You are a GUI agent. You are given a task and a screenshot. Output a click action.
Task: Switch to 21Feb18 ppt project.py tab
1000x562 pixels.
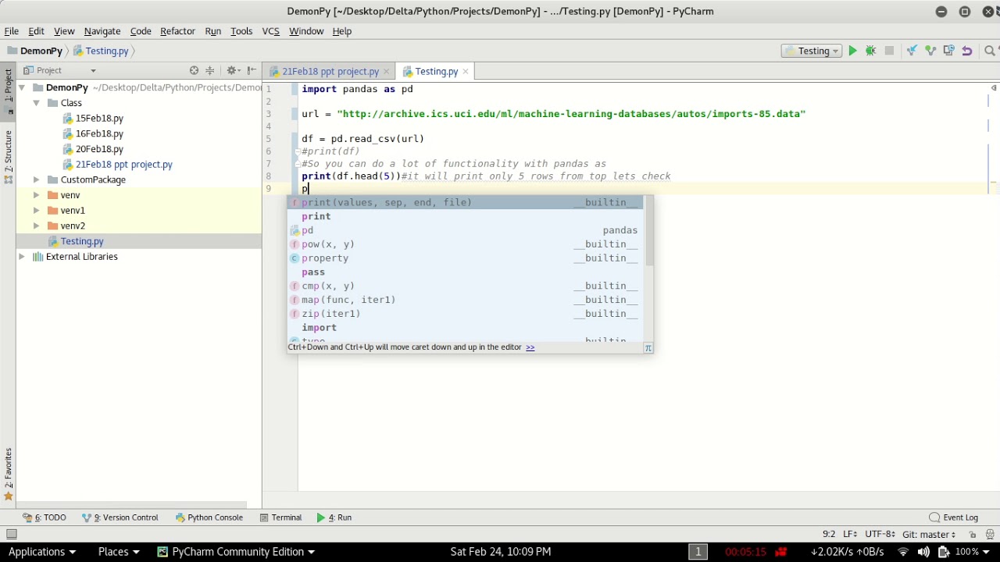[330, 71]
